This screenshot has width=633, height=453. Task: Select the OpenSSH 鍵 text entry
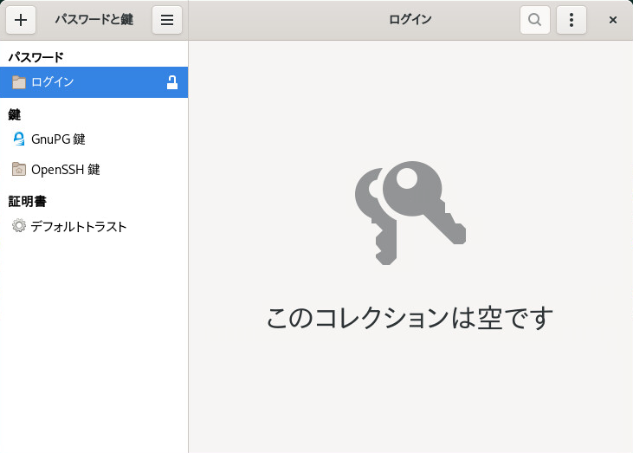66,169
